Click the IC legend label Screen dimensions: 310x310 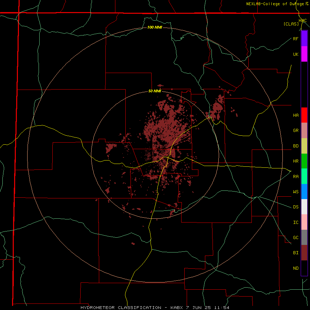[296, 223]
